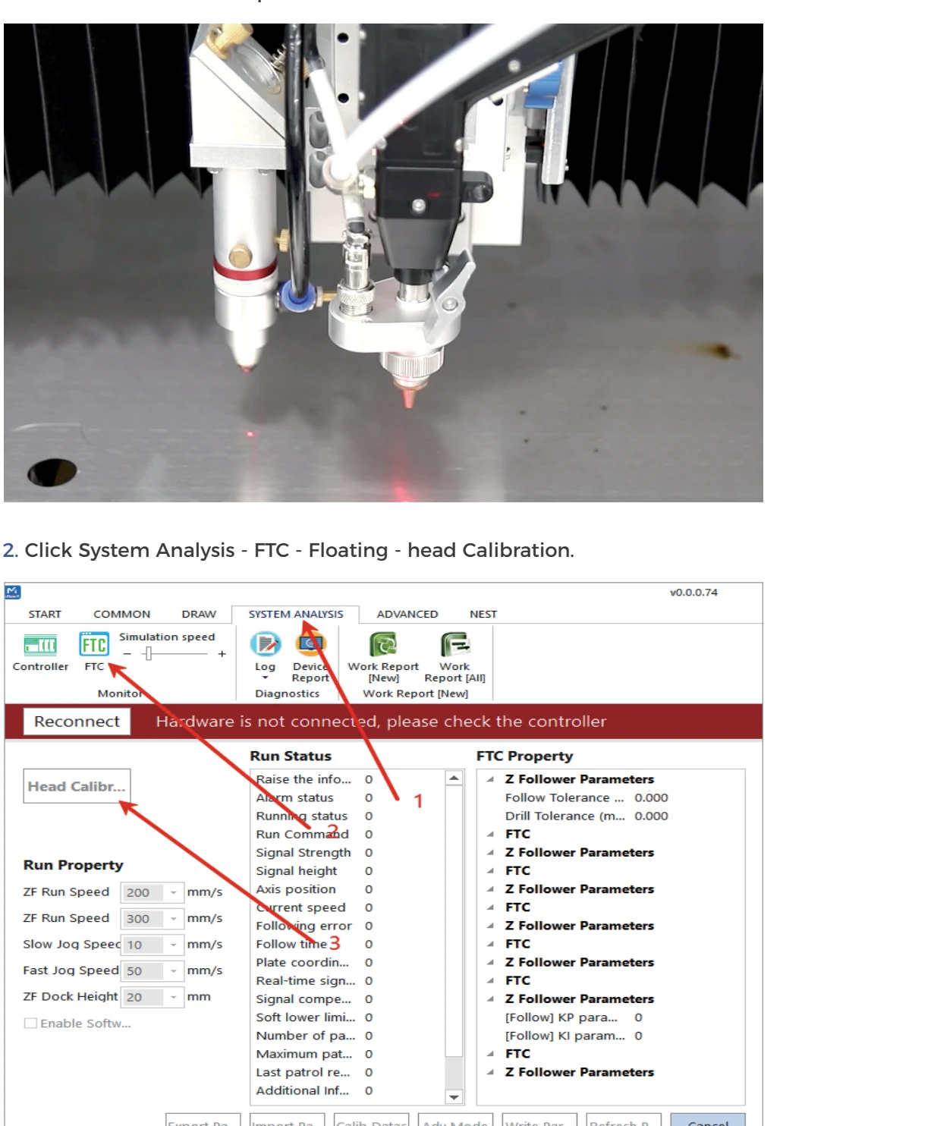Select 'Soft lower limi...' row
The width and height of the screenshot is (934, 1126).
(347, 1017)
